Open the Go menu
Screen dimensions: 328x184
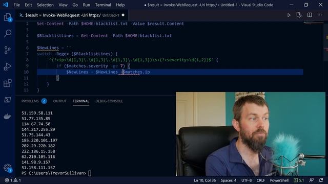[x=75, y=5]
